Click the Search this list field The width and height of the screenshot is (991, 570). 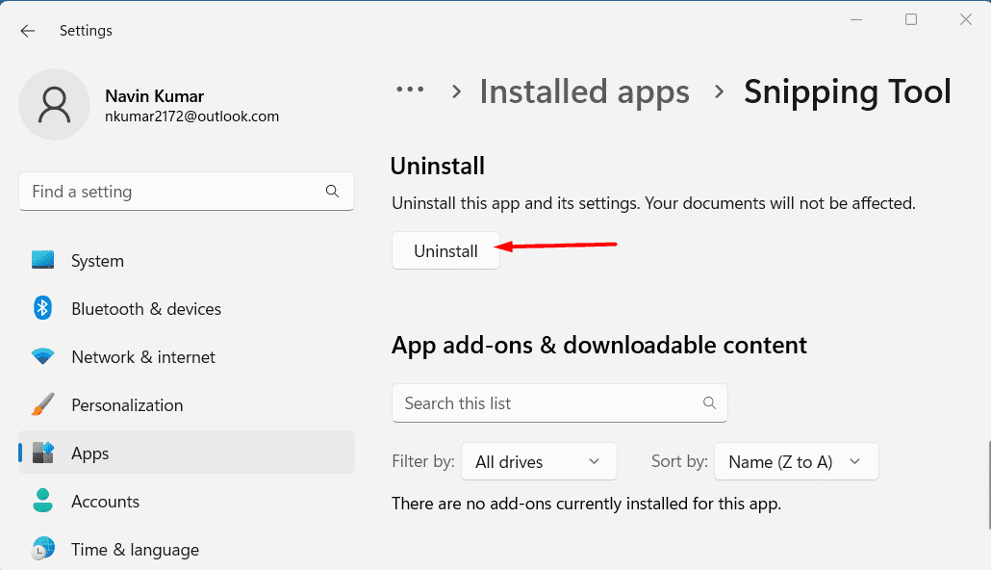(559, 403)
